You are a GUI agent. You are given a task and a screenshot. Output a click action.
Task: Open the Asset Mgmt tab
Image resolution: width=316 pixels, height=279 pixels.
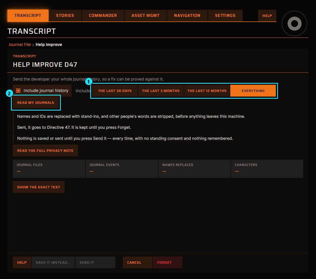145,16
